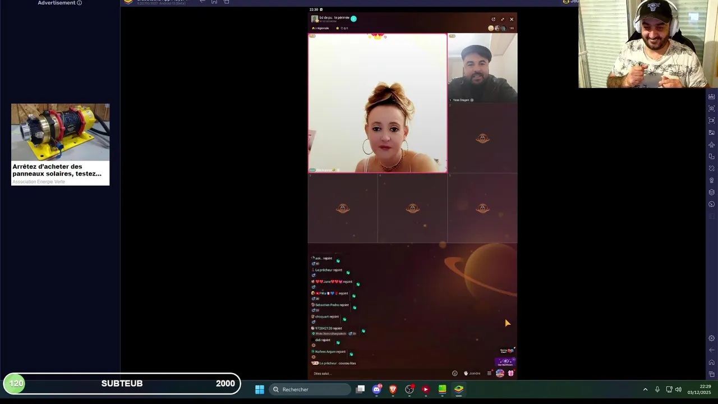Wave at didi who joined

click(x=338, y=342)
